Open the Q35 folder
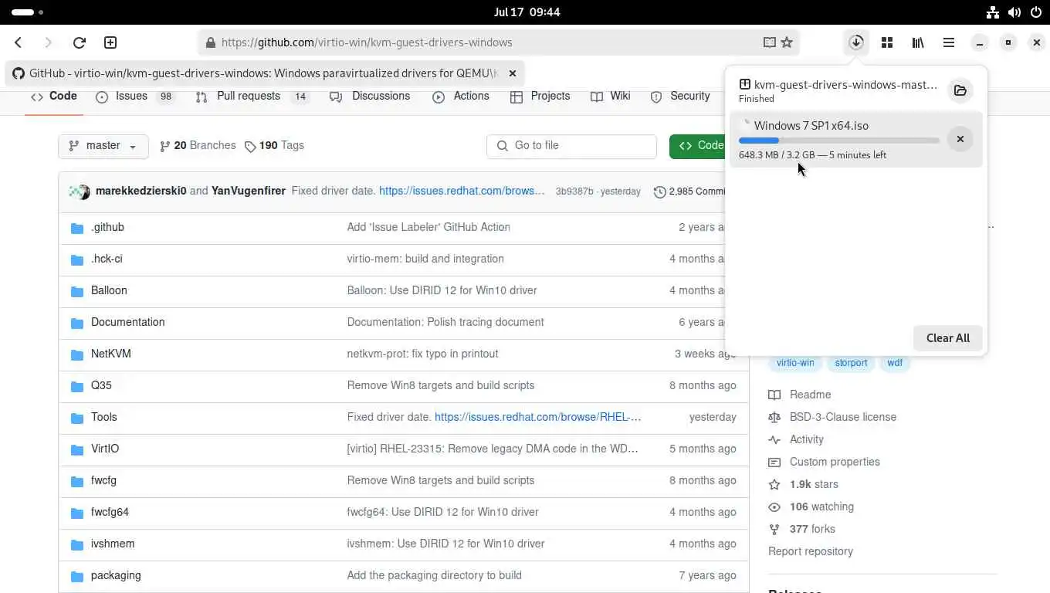This screenshot has width=1050, height=593. pyautogui.click(x=101, y=386)
